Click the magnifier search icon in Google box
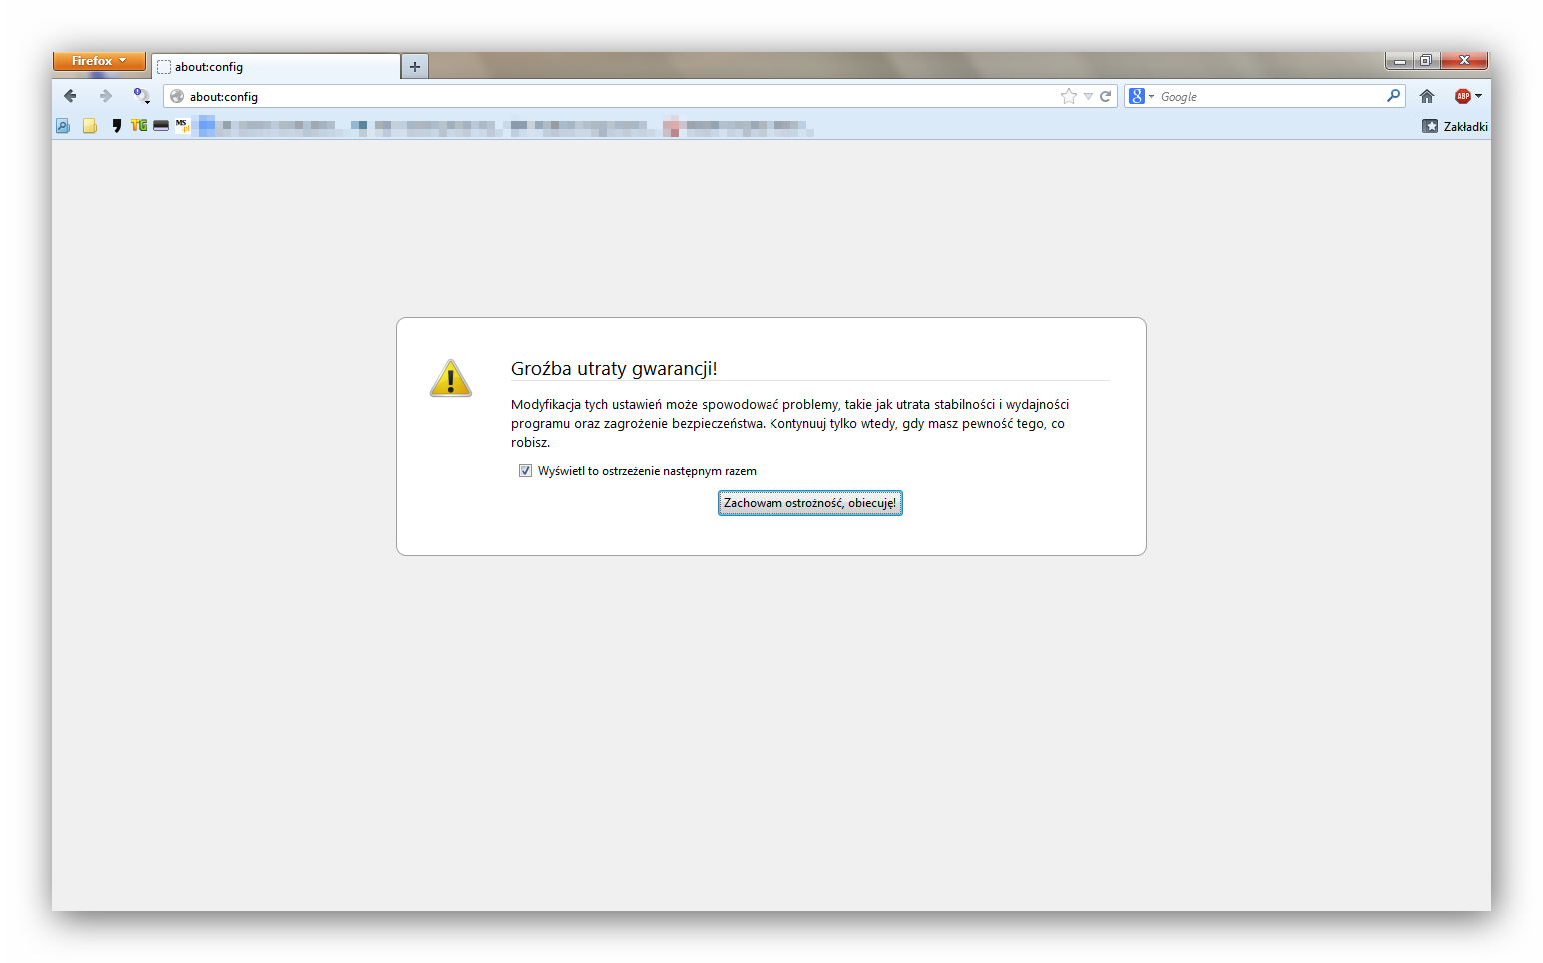 tap(1393, 96)
